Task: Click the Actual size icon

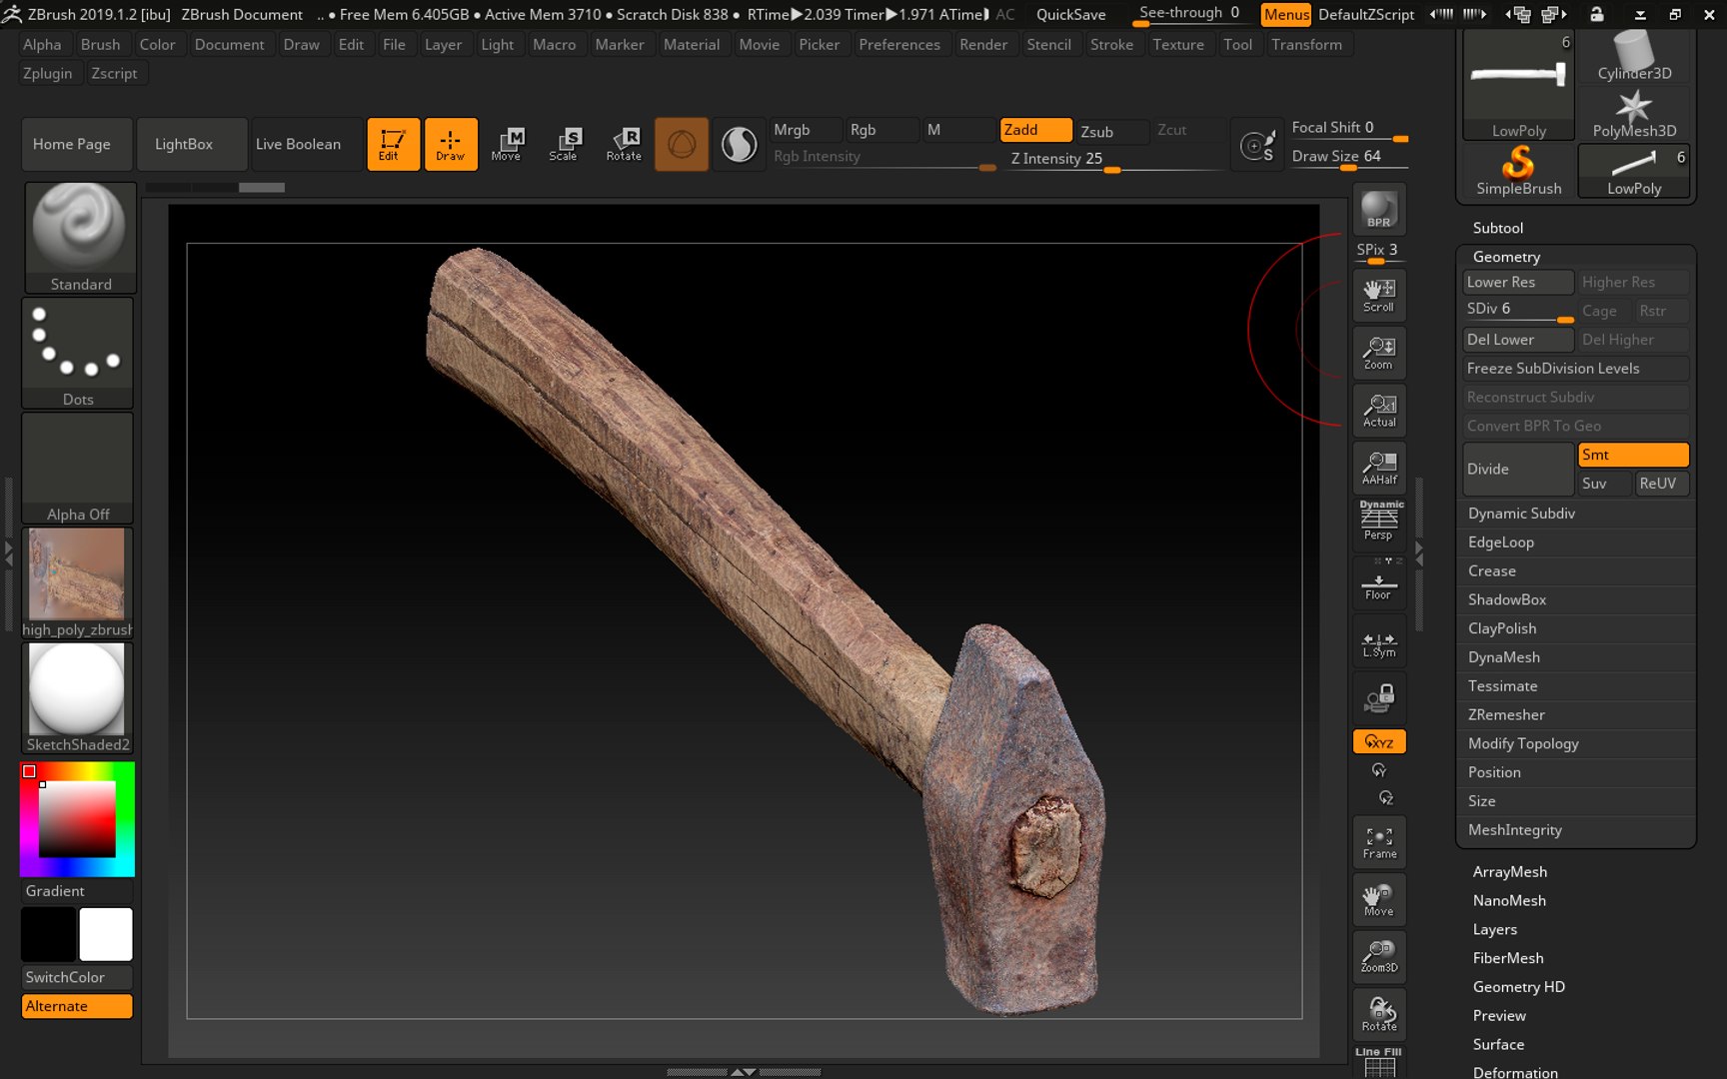Action: (x=1379, y=410)
